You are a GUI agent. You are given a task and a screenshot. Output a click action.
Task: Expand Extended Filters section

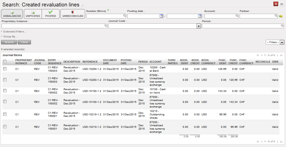coord(15,32)
